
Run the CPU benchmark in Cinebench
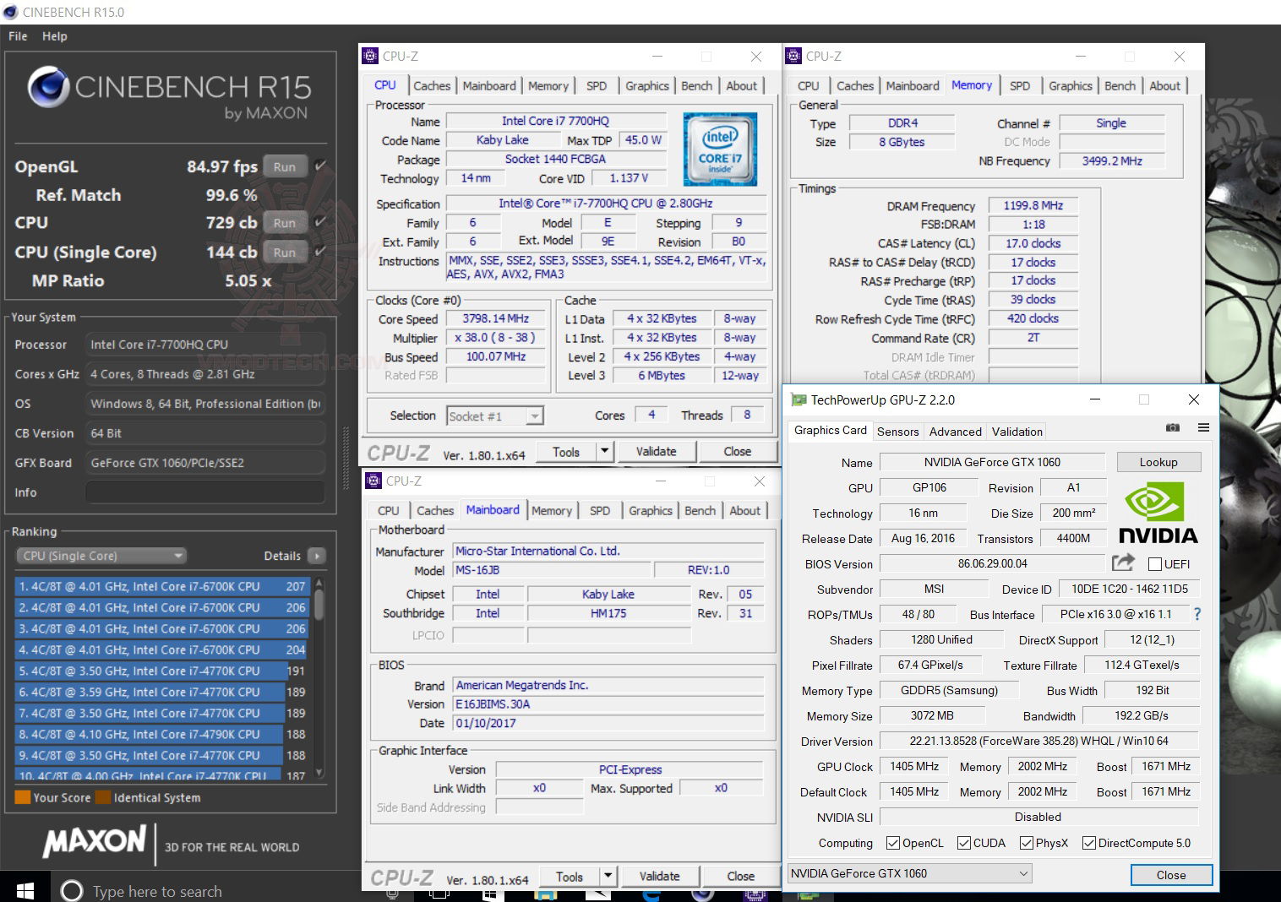click(285, 223)
